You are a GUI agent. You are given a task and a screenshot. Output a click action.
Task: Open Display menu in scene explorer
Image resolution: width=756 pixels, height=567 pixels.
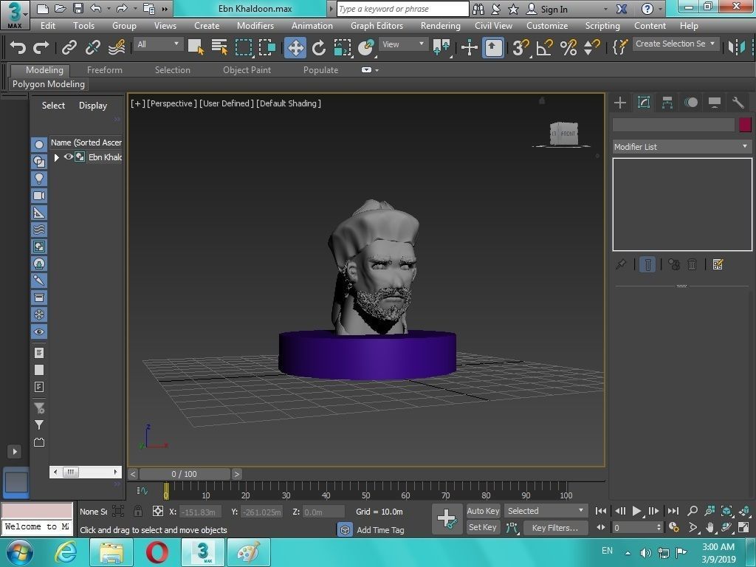93,106
